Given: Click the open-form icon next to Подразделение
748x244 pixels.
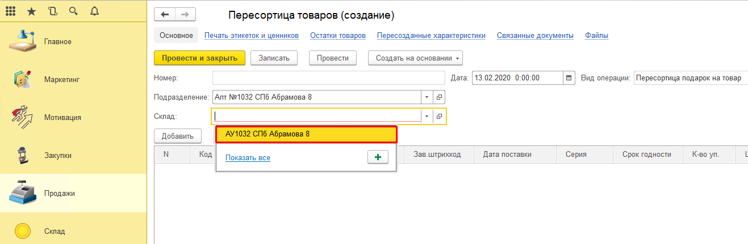Looking at the screenshot, I should tap(440, 97).
